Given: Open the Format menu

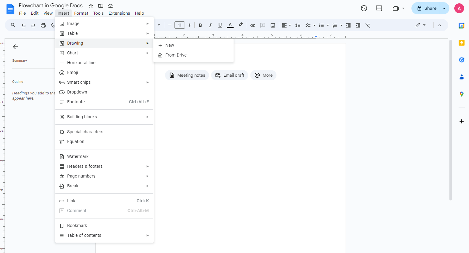Looking at the screenshot, I should pos(81,13).
